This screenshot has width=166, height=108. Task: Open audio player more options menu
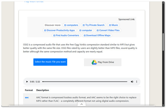coord(137,82)
